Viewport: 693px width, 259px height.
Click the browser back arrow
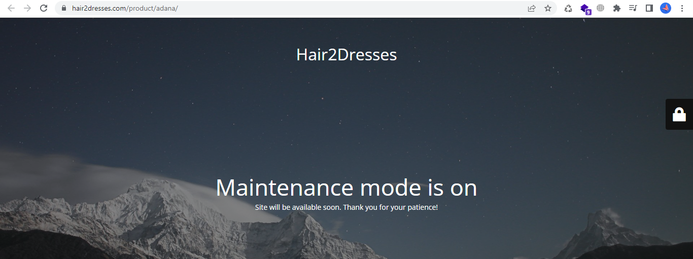click(x=11, y=8)
